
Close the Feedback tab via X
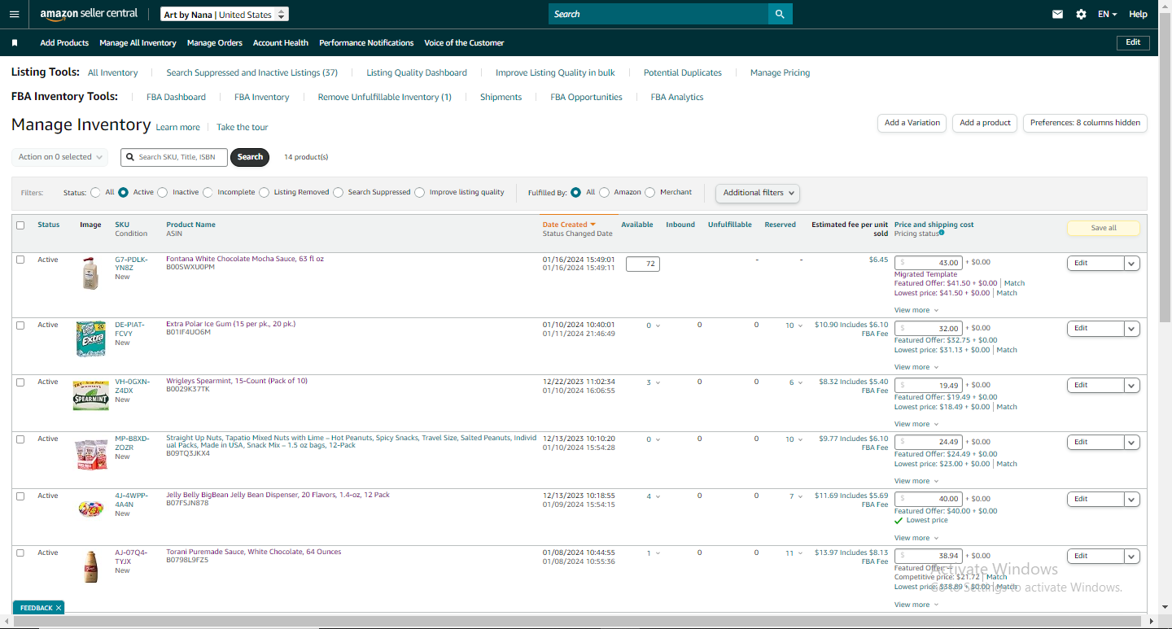[59, 608]
